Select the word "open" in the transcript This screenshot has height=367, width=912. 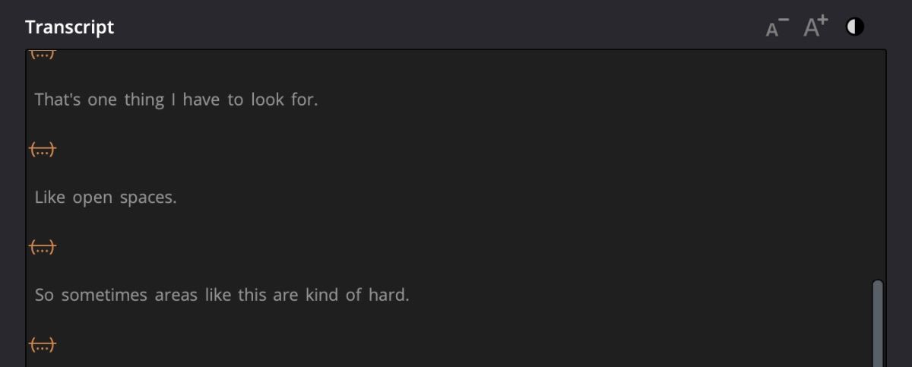(x=93, y=198)
